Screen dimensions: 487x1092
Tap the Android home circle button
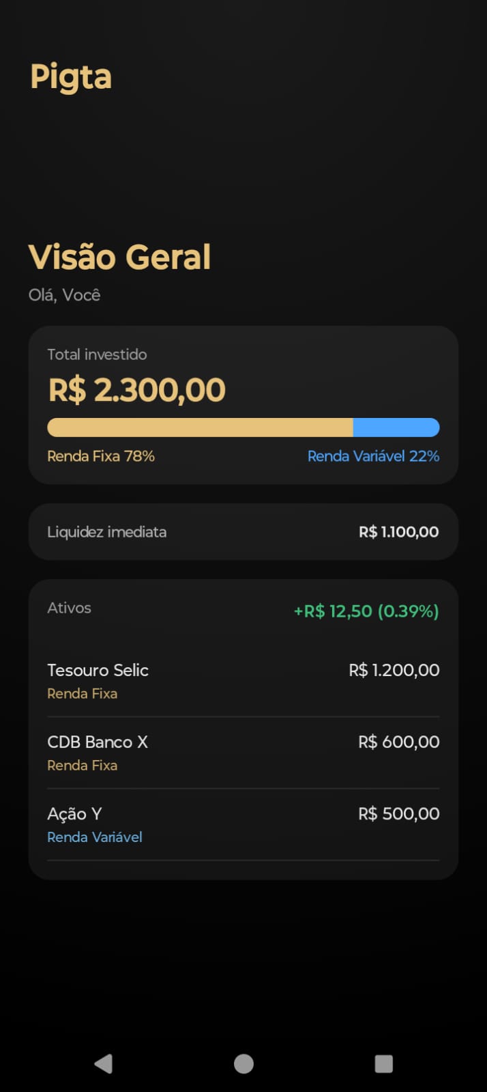[243, 1063]
